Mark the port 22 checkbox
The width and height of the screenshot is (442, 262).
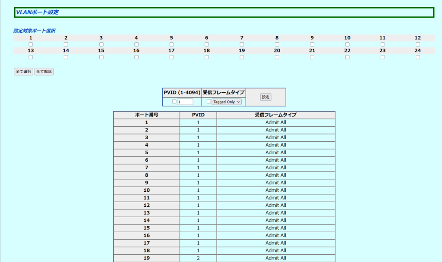[347, 57]
